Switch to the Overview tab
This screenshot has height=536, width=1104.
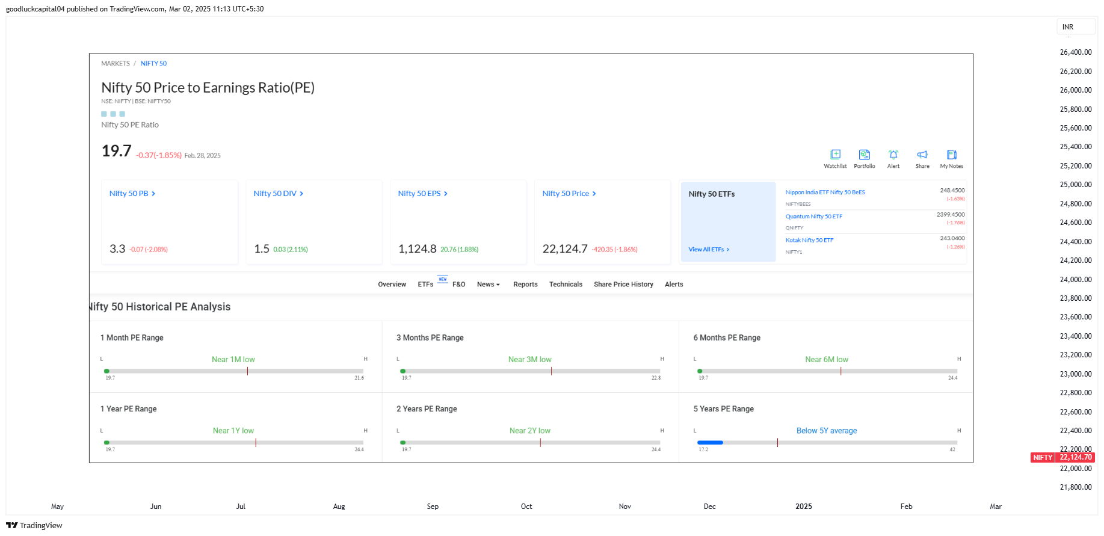point(392,285)
